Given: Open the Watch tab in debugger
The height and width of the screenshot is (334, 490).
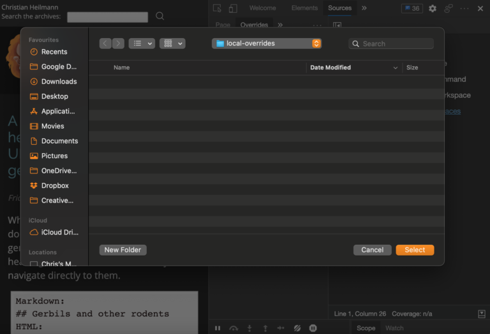Looking at the screenshot, I should click(394, 328).
